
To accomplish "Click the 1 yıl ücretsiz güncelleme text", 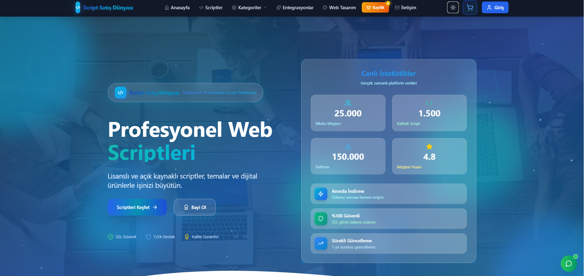I will point(353,247).
